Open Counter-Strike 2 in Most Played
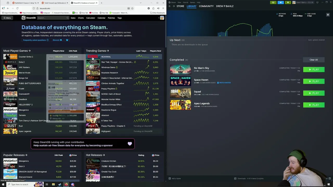The image size is (333, 187). click(x=26, y=57)
